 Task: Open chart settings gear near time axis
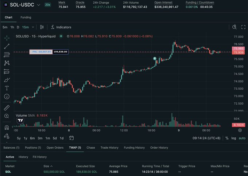click(x=240, y=130)
